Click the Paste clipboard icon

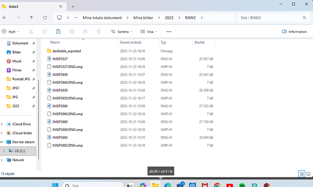[58, 32]
